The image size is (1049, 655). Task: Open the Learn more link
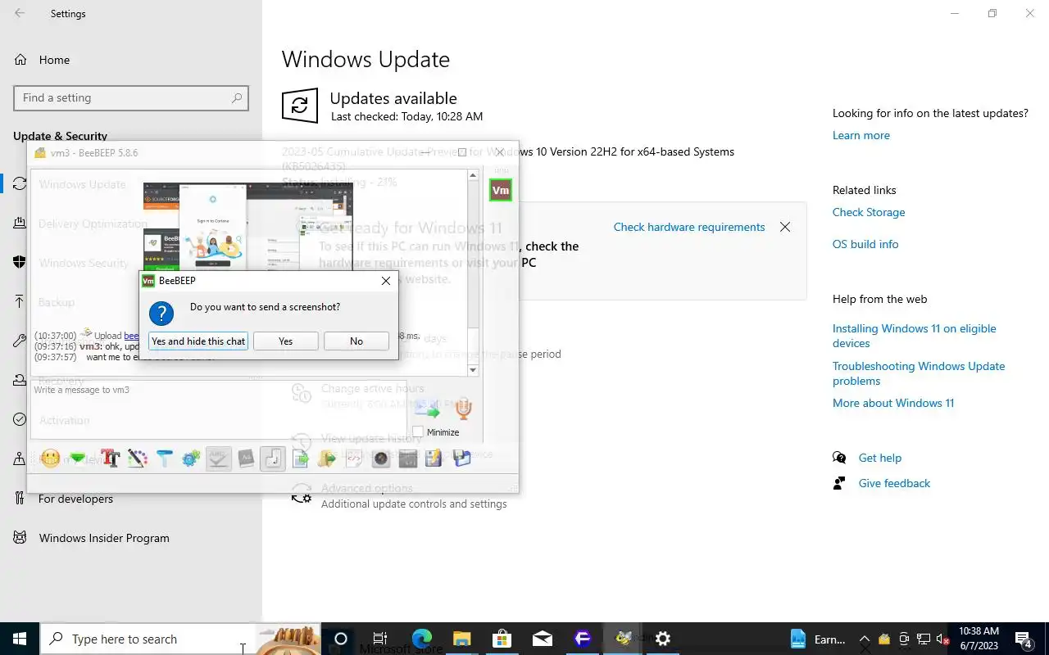[861, 135]
